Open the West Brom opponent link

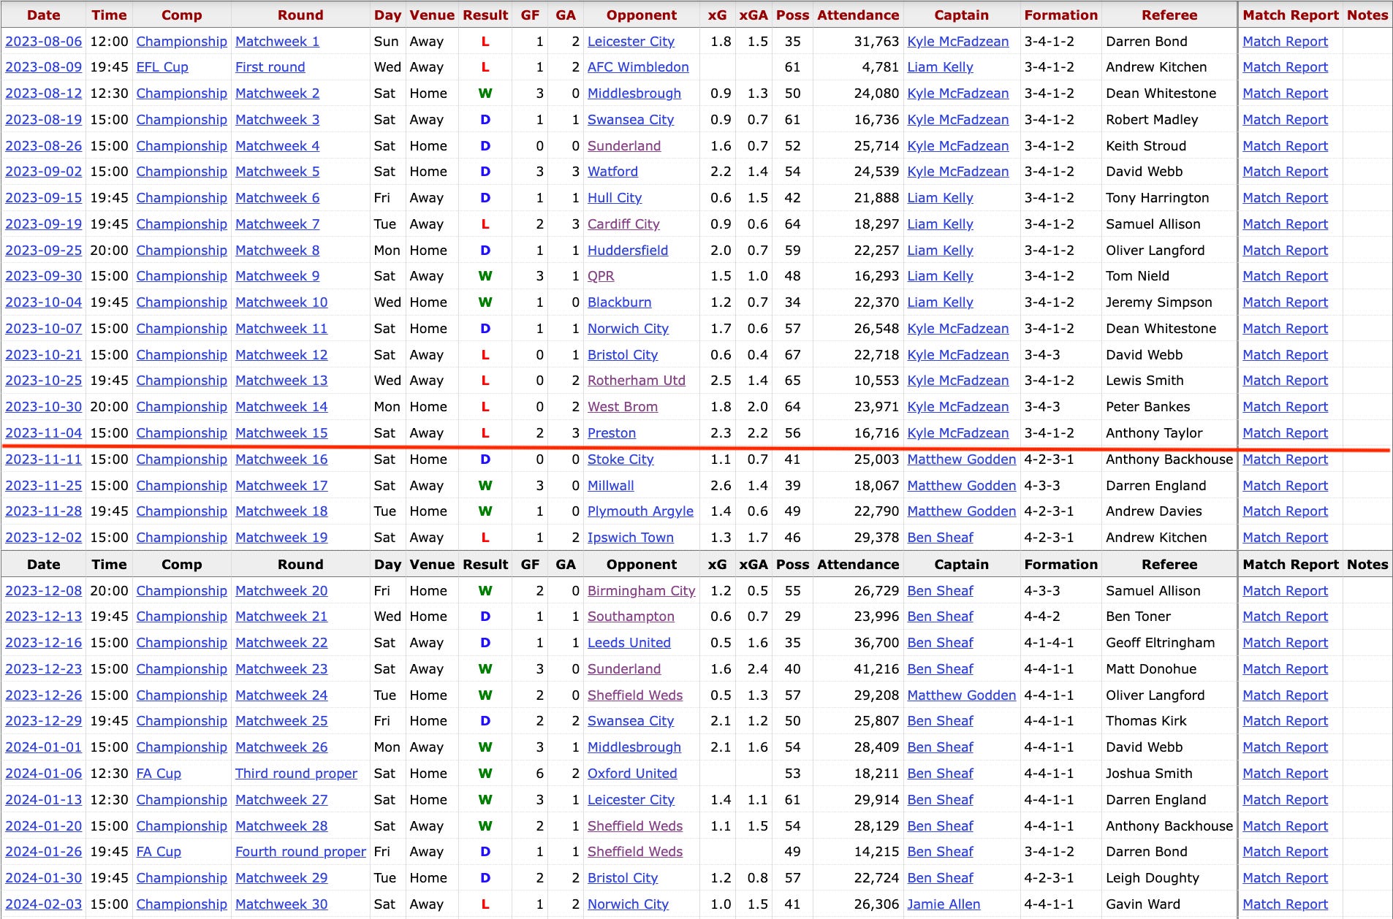pyautogui.click(x=623, y=407)
